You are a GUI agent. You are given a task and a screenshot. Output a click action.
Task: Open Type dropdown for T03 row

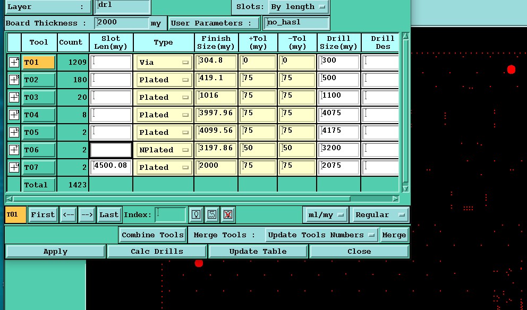[164, 97]
